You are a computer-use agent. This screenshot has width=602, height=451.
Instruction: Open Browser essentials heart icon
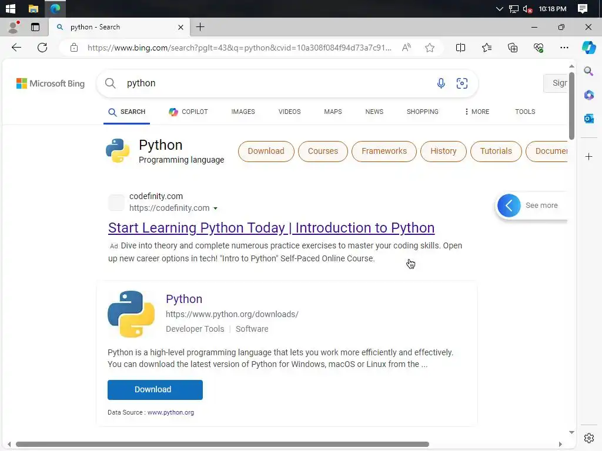(x=539, y=48)
